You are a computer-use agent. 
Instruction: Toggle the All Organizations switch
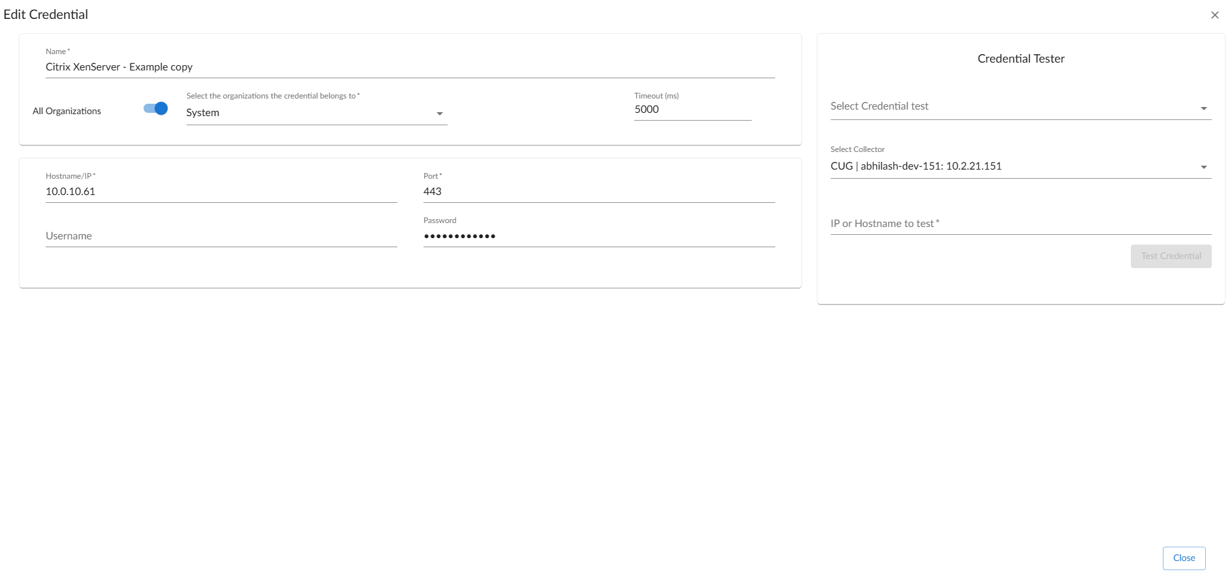(155, 109)
